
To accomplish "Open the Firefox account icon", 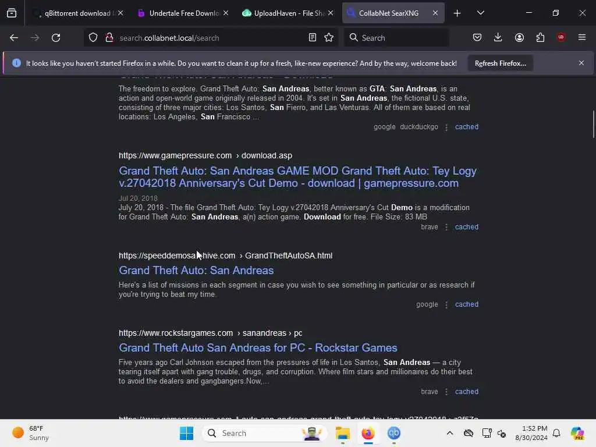I will [519, 38].
